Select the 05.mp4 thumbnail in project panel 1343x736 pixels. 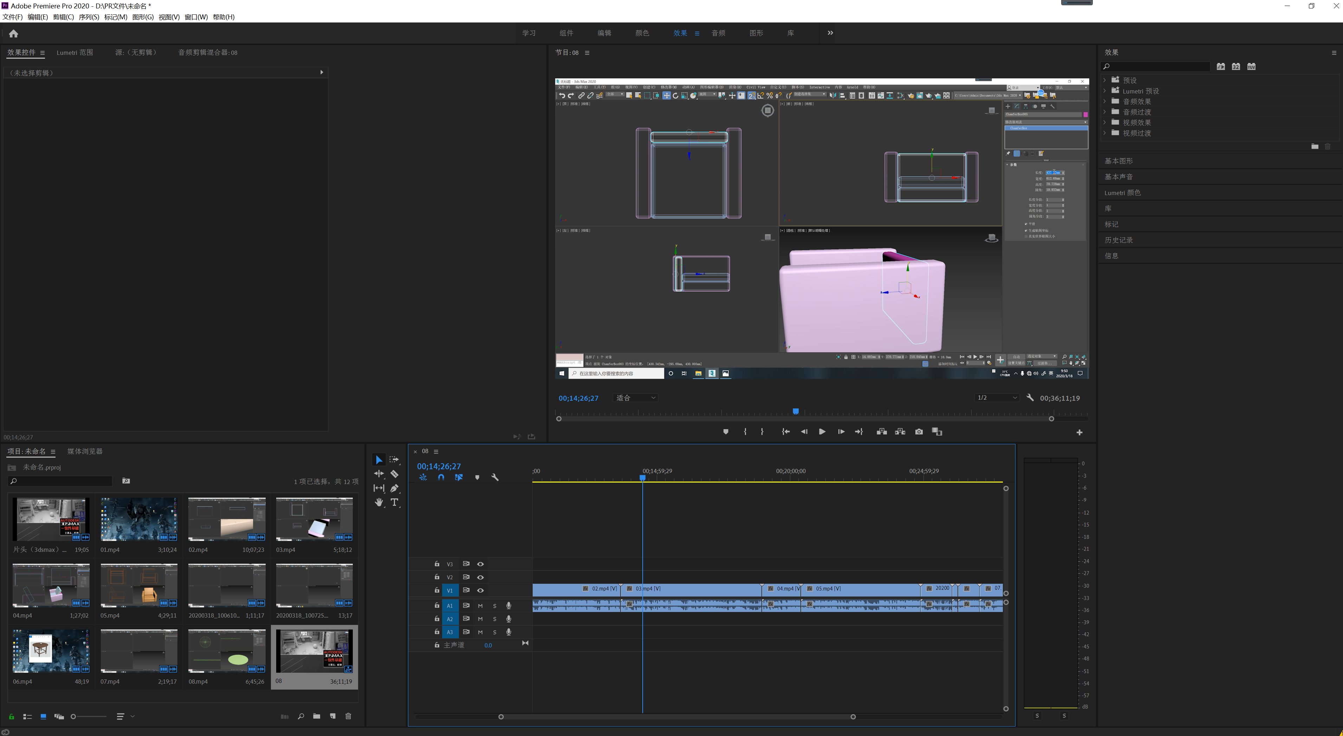click(x=139, y=585)
